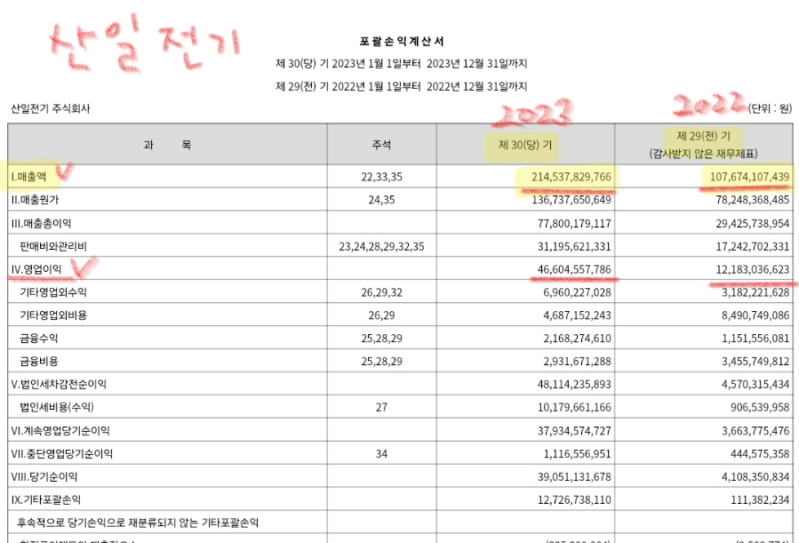Click the sales value 214,537,829,766
Screen dimensions: 799x543
click(571, 177)
